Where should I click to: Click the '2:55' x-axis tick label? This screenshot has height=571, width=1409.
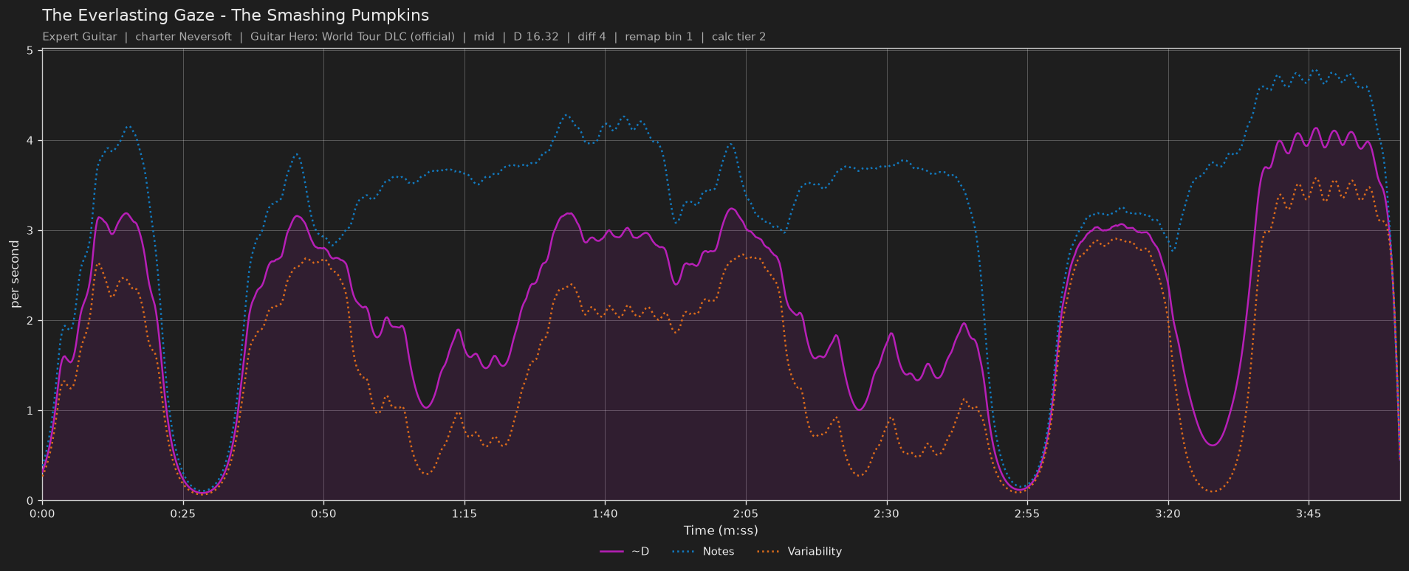click(1027, 513)
